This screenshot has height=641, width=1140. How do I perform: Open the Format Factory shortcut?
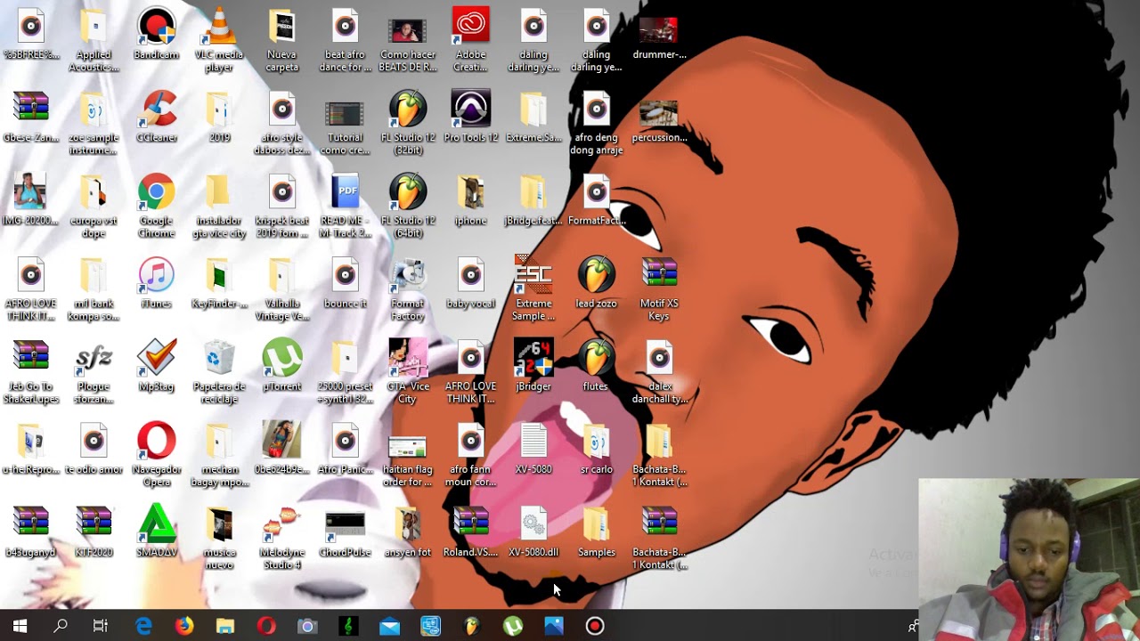(x=408, y=288)
